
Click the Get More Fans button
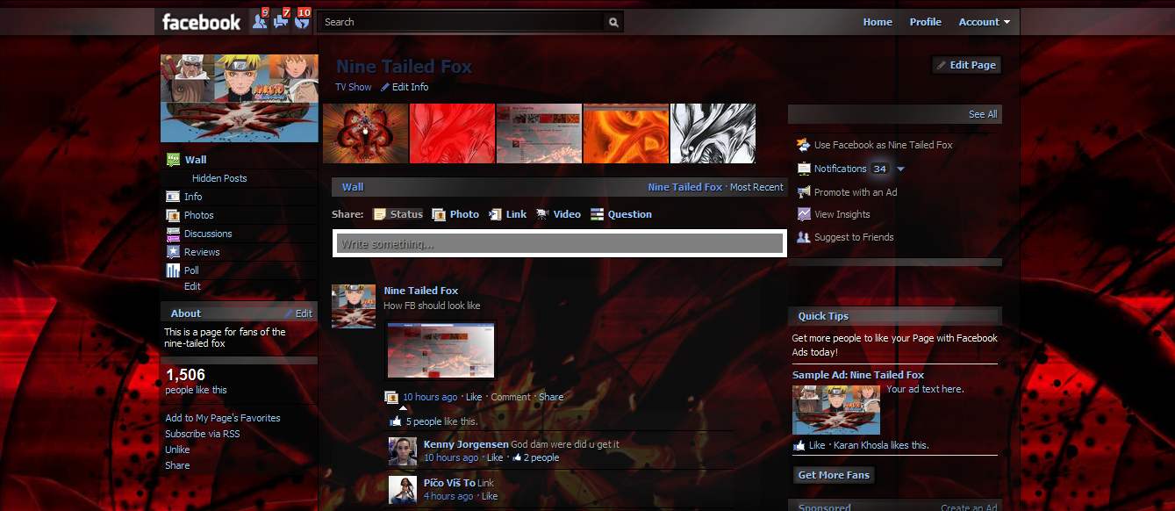point(834,475)
